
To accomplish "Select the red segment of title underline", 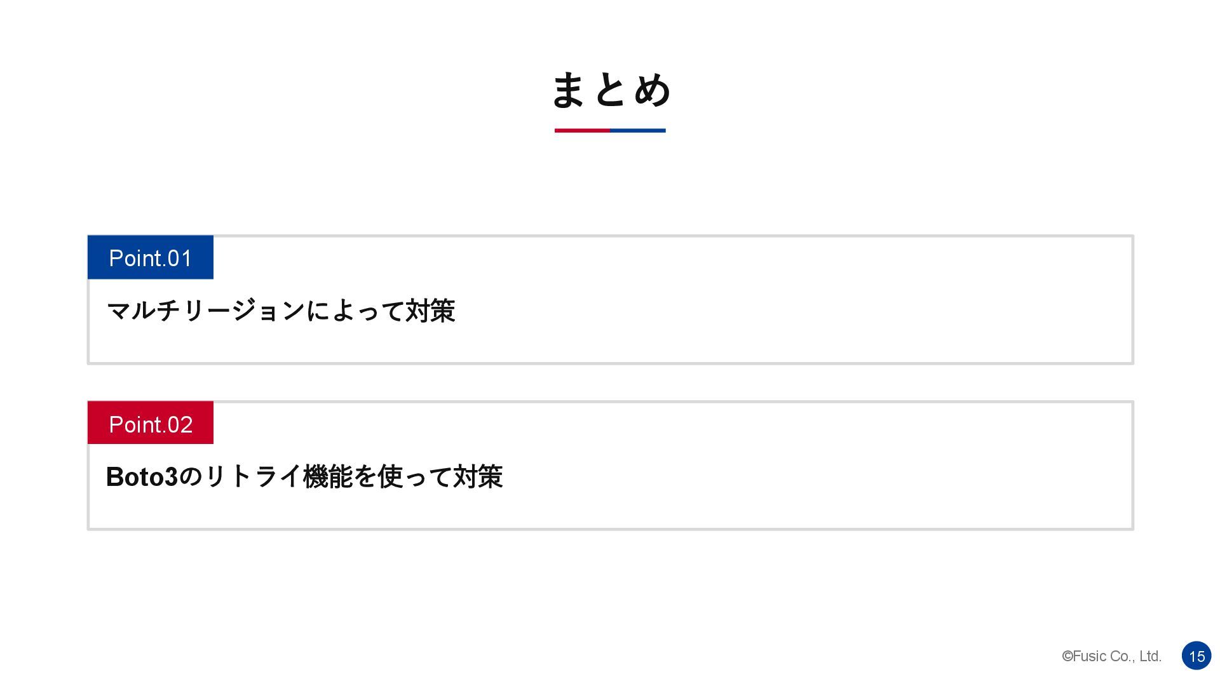I will [x=582, y=130].
